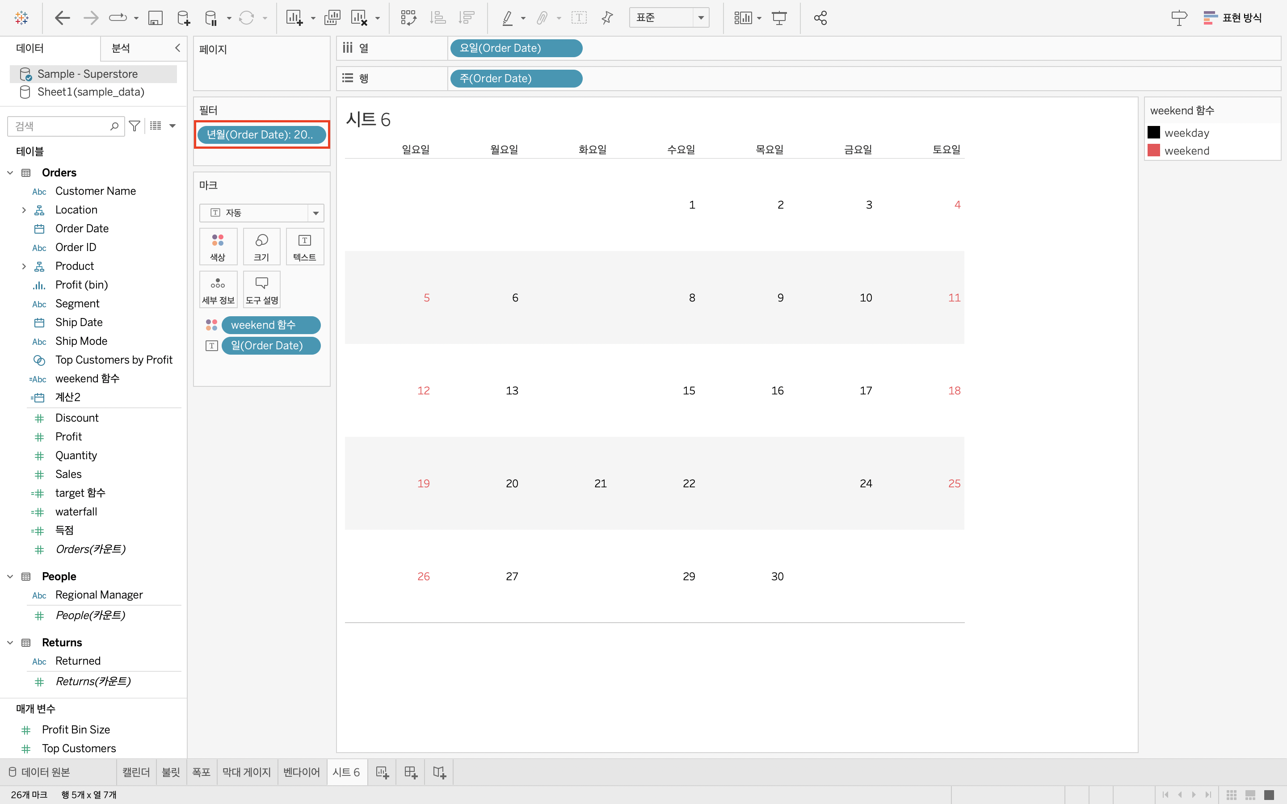Click the presentation mode icon
The width and height of the screenshot is (1287, 804).
click(x=779, y=18)
